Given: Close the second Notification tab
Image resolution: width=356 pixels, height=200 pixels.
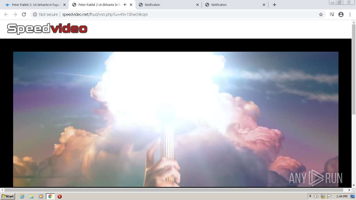Looking at the screenshot, I should (264, 5).
